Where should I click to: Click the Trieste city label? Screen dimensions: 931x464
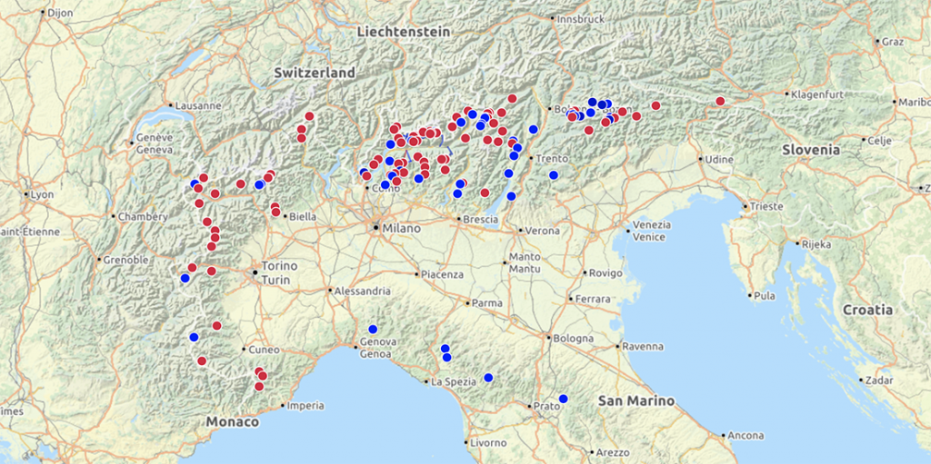[x=766, y=206]
